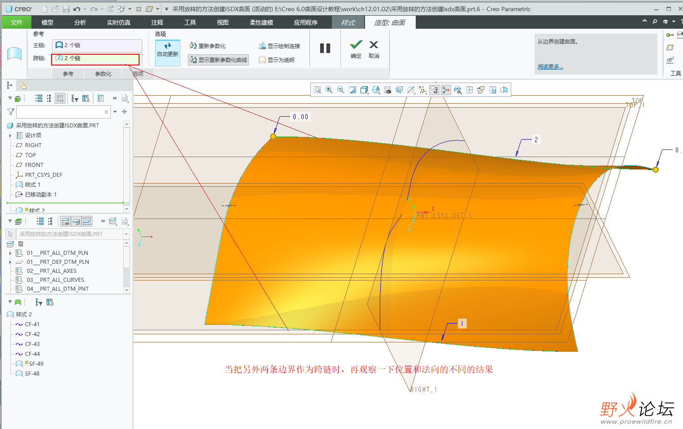
Task: Toggle 显示为透明 option
Action: click(277, 60)
